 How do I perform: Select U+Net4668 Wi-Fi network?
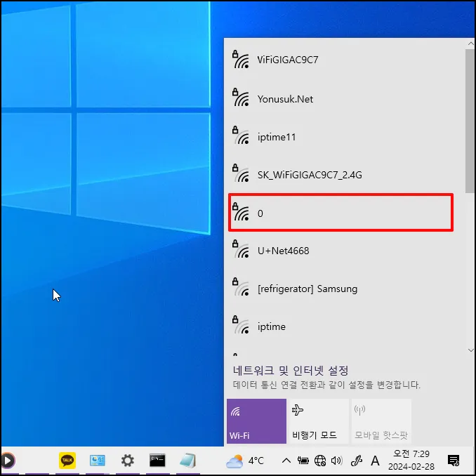pos(345,251)
